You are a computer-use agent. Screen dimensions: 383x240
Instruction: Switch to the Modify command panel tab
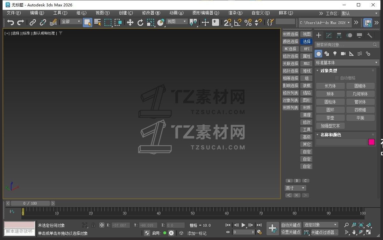(329, 35)
